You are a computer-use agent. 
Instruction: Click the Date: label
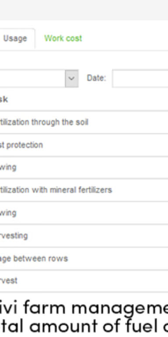point(96,78)
